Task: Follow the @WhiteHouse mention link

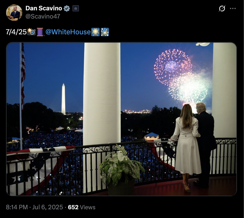Action: [68, 32]
